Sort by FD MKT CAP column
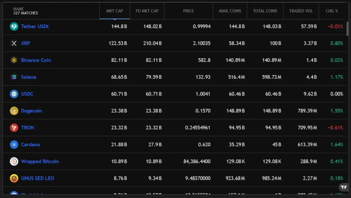The image size is (351, 198). [x=147, y=11]
